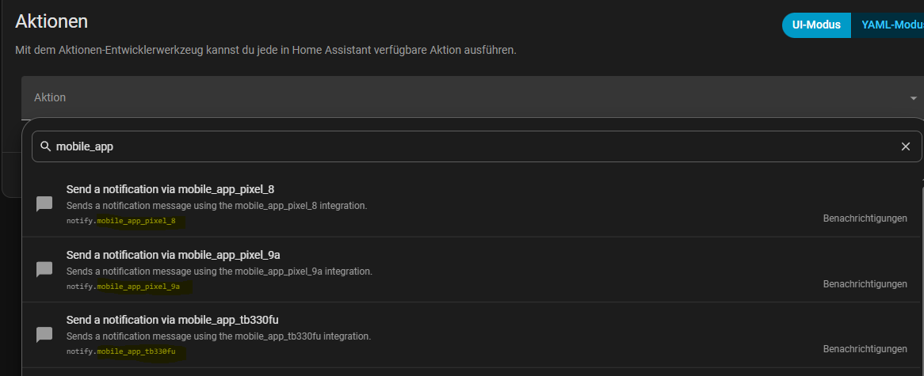The height and width of the screenshot is (376, 924).
Task: Click Benachrichtigungen label of pixel_8 entry
Action: click(x=865, y=218)
